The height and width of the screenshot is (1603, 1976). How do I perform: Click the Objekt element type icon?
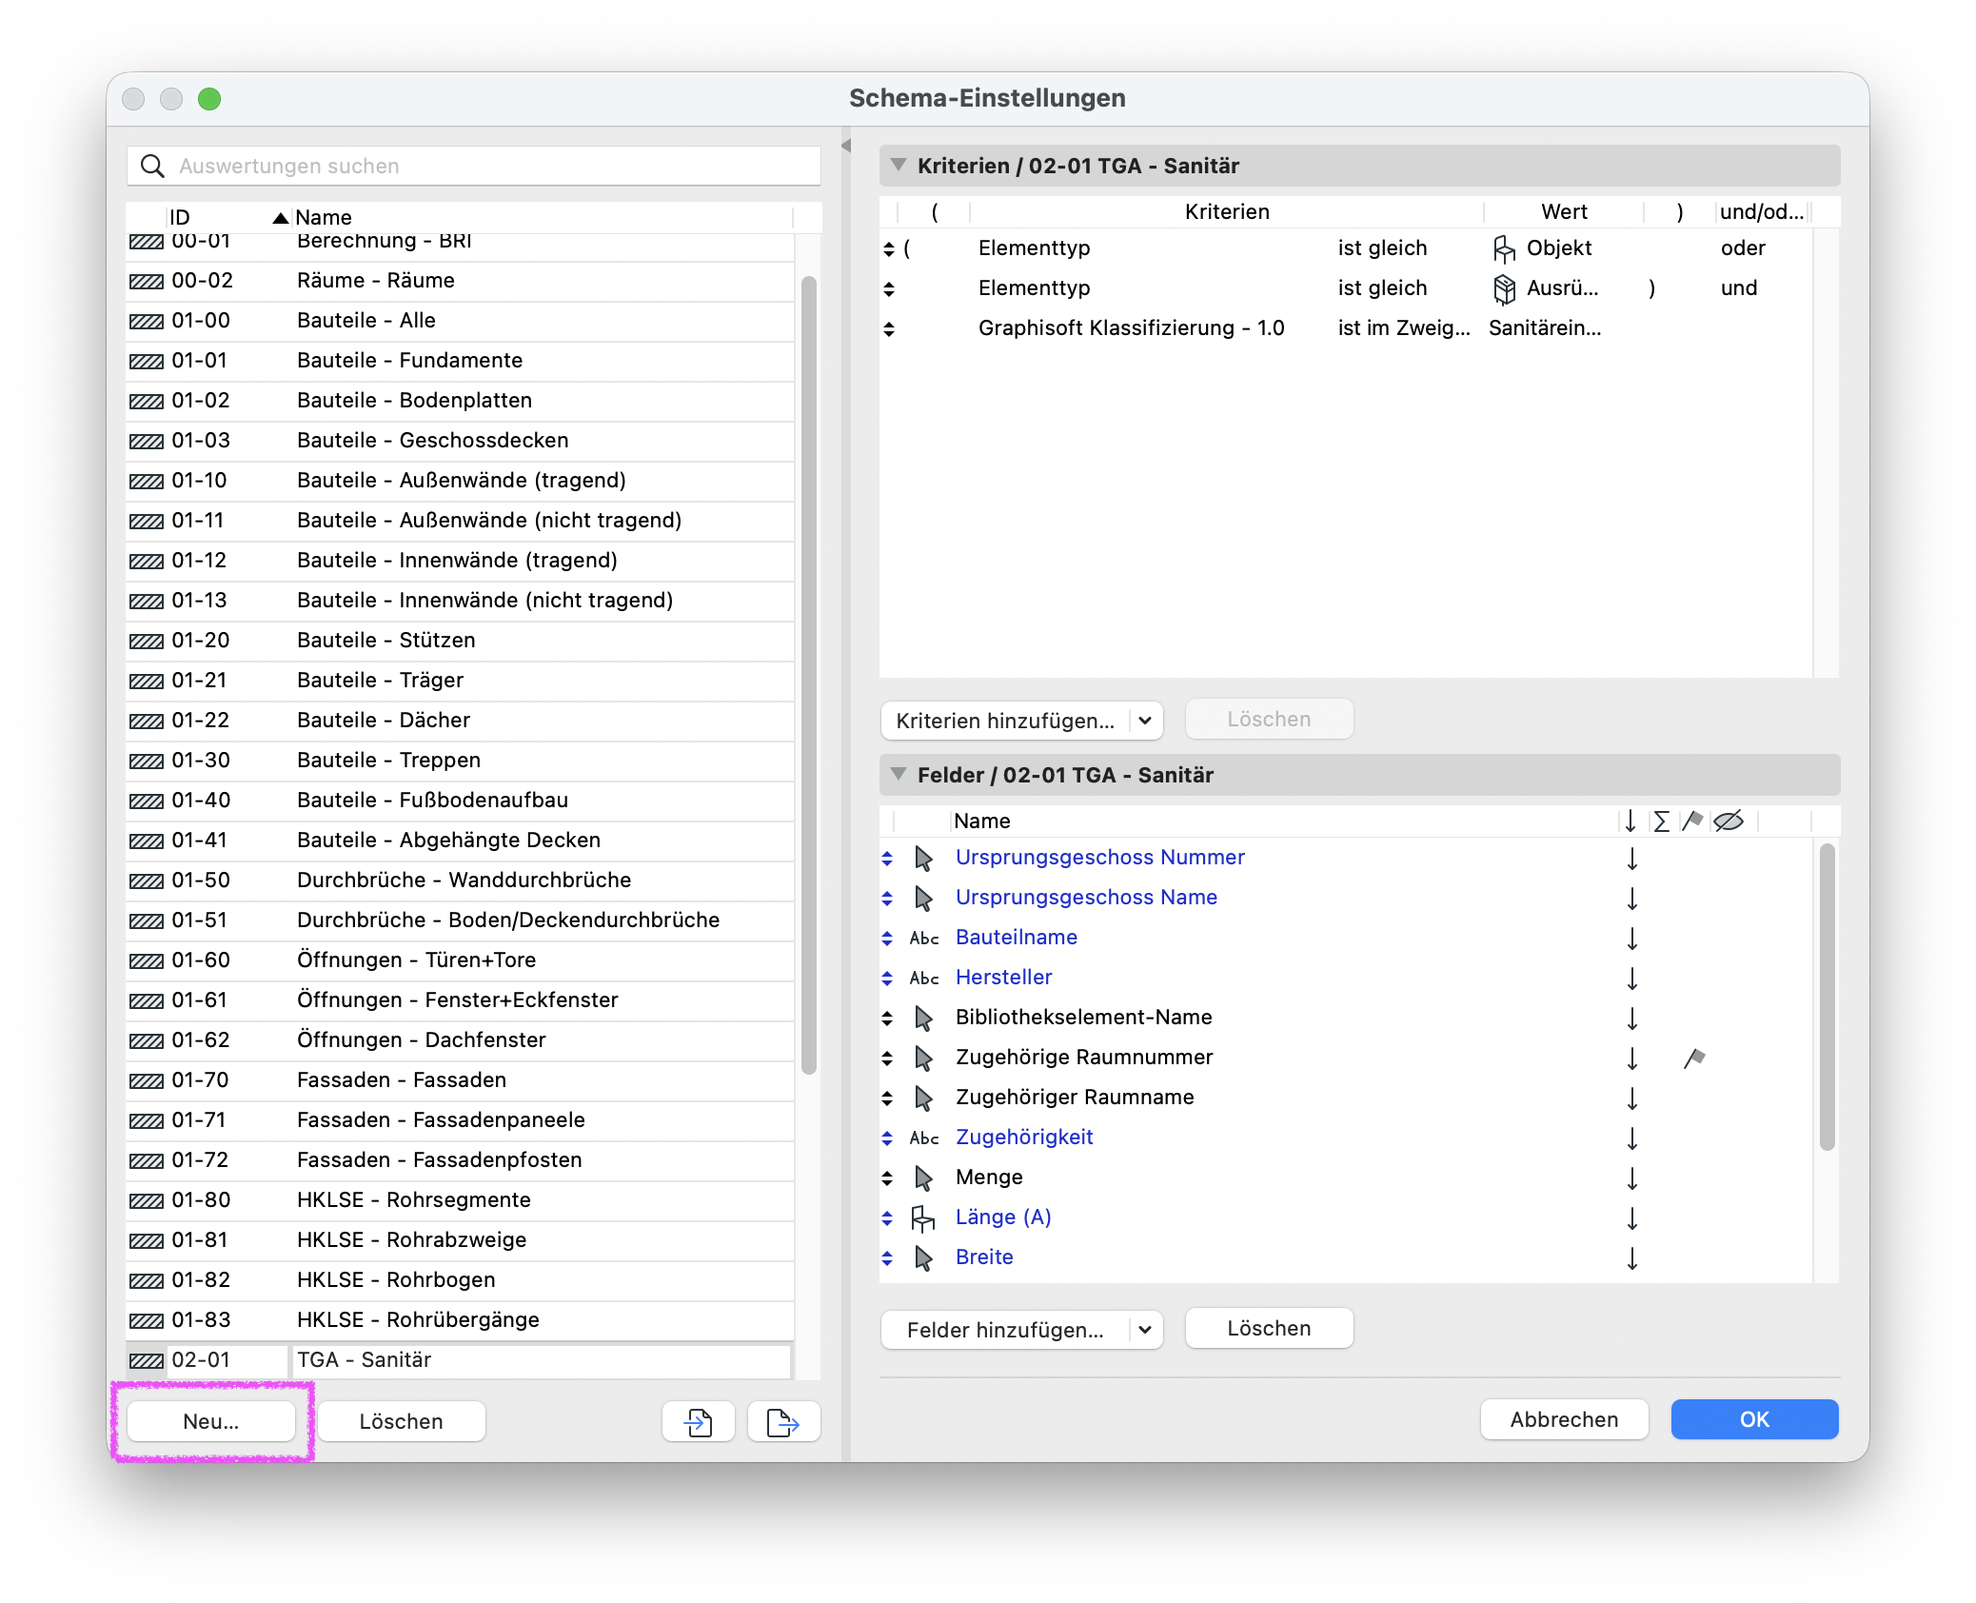tap(1504, 248)
